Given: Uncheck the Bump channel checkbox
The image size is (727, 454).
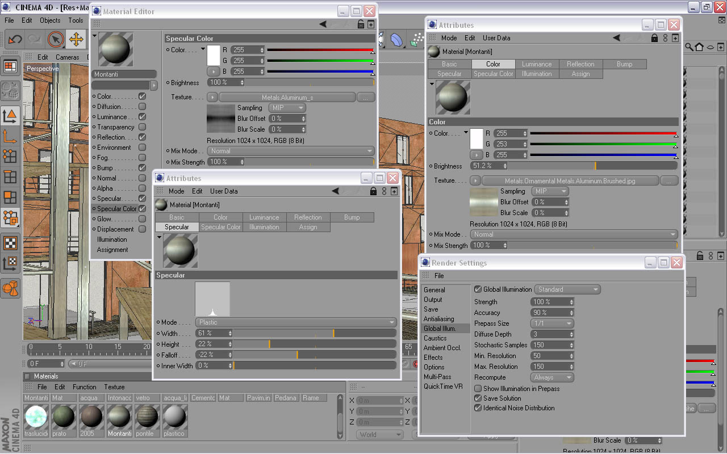Looking at the screenshot, I should click(x=143, y=168).
